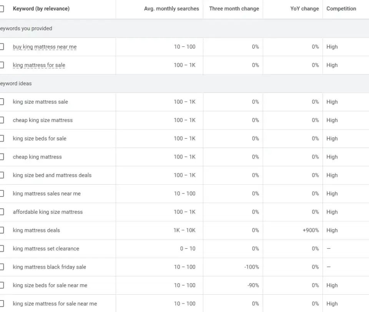This screenshot has height=312, width=369.
Task: Open keyword buy king mattress near me
Action: tap(45, 47)
